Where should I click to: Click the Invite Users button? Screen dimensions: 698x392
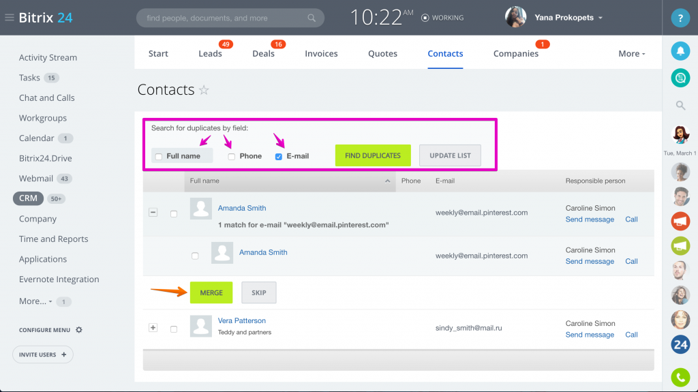click(x=43, y=355)
